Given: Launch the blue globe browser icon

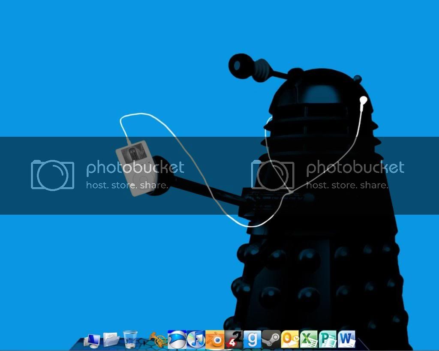Looking at the screenshot, I should (177, 339).
